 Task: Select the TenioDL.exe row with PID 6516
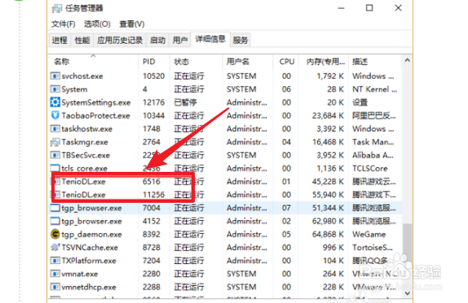coord(225,182)
